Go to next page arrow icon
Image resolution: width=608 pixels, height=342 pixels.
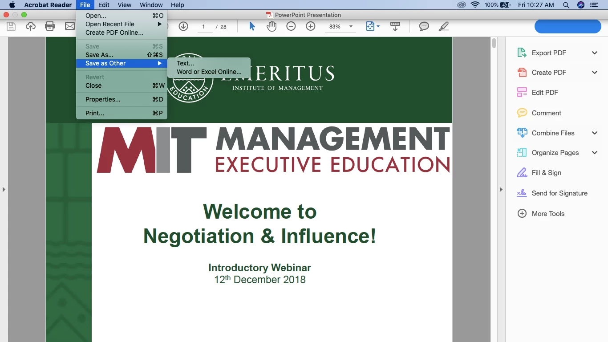point(183,26)
